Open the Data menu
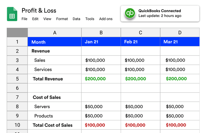The width and height of the screenshot is (206, 133). pos(76,19)
